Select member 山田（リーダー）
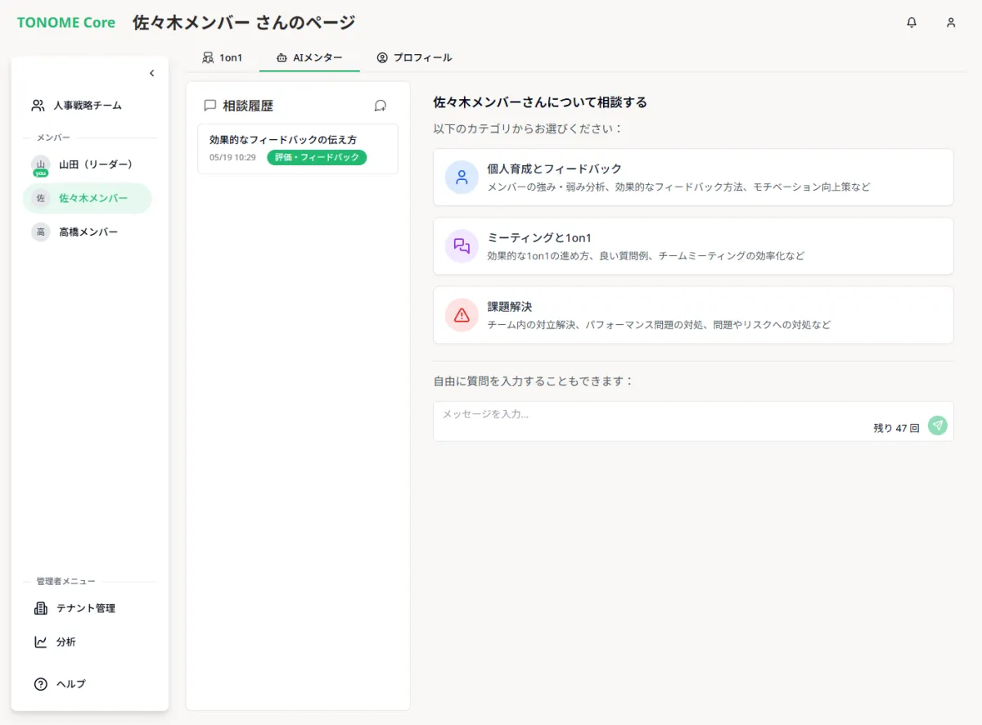Viewport: 982px width, 725px height. [95, 164]
